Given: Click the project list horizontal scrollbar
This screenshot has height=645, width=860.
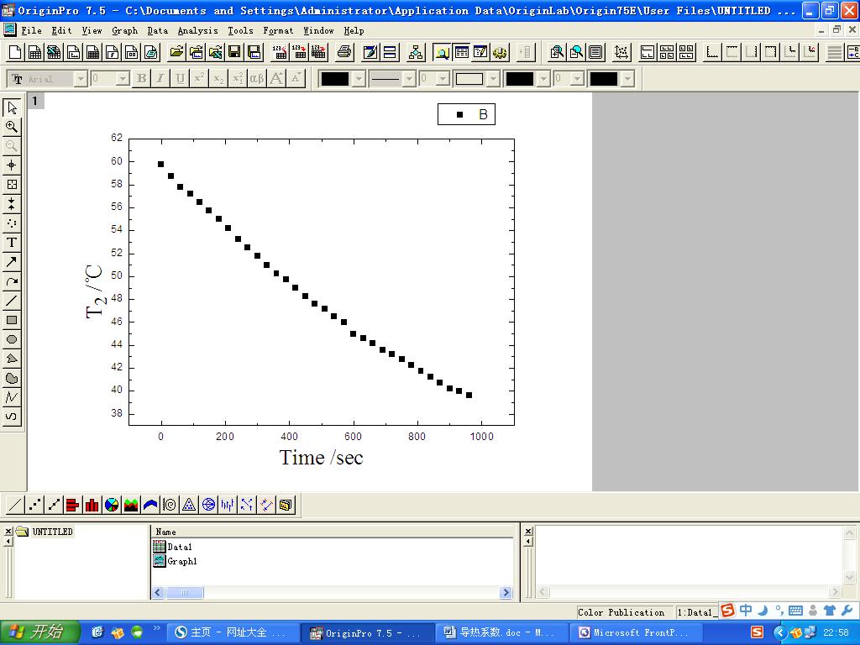Looking at the screenshot, I should tap(332, 592).
